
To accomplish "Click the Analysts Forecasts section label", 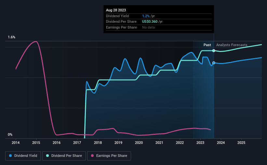I will [232, 45].
